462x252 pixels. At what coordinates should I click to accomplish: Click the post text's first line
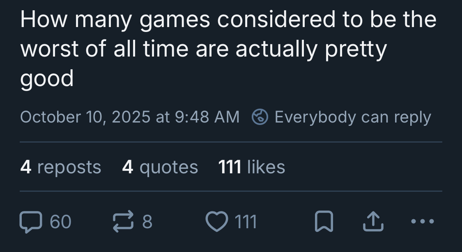click(228, 20)
